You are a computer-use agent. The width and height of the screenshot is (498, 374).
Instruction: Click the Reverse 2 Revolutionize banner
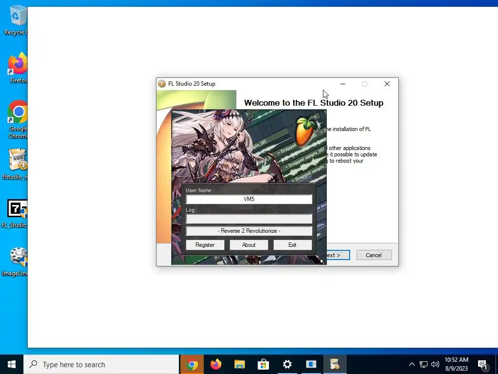coord(249,231)
